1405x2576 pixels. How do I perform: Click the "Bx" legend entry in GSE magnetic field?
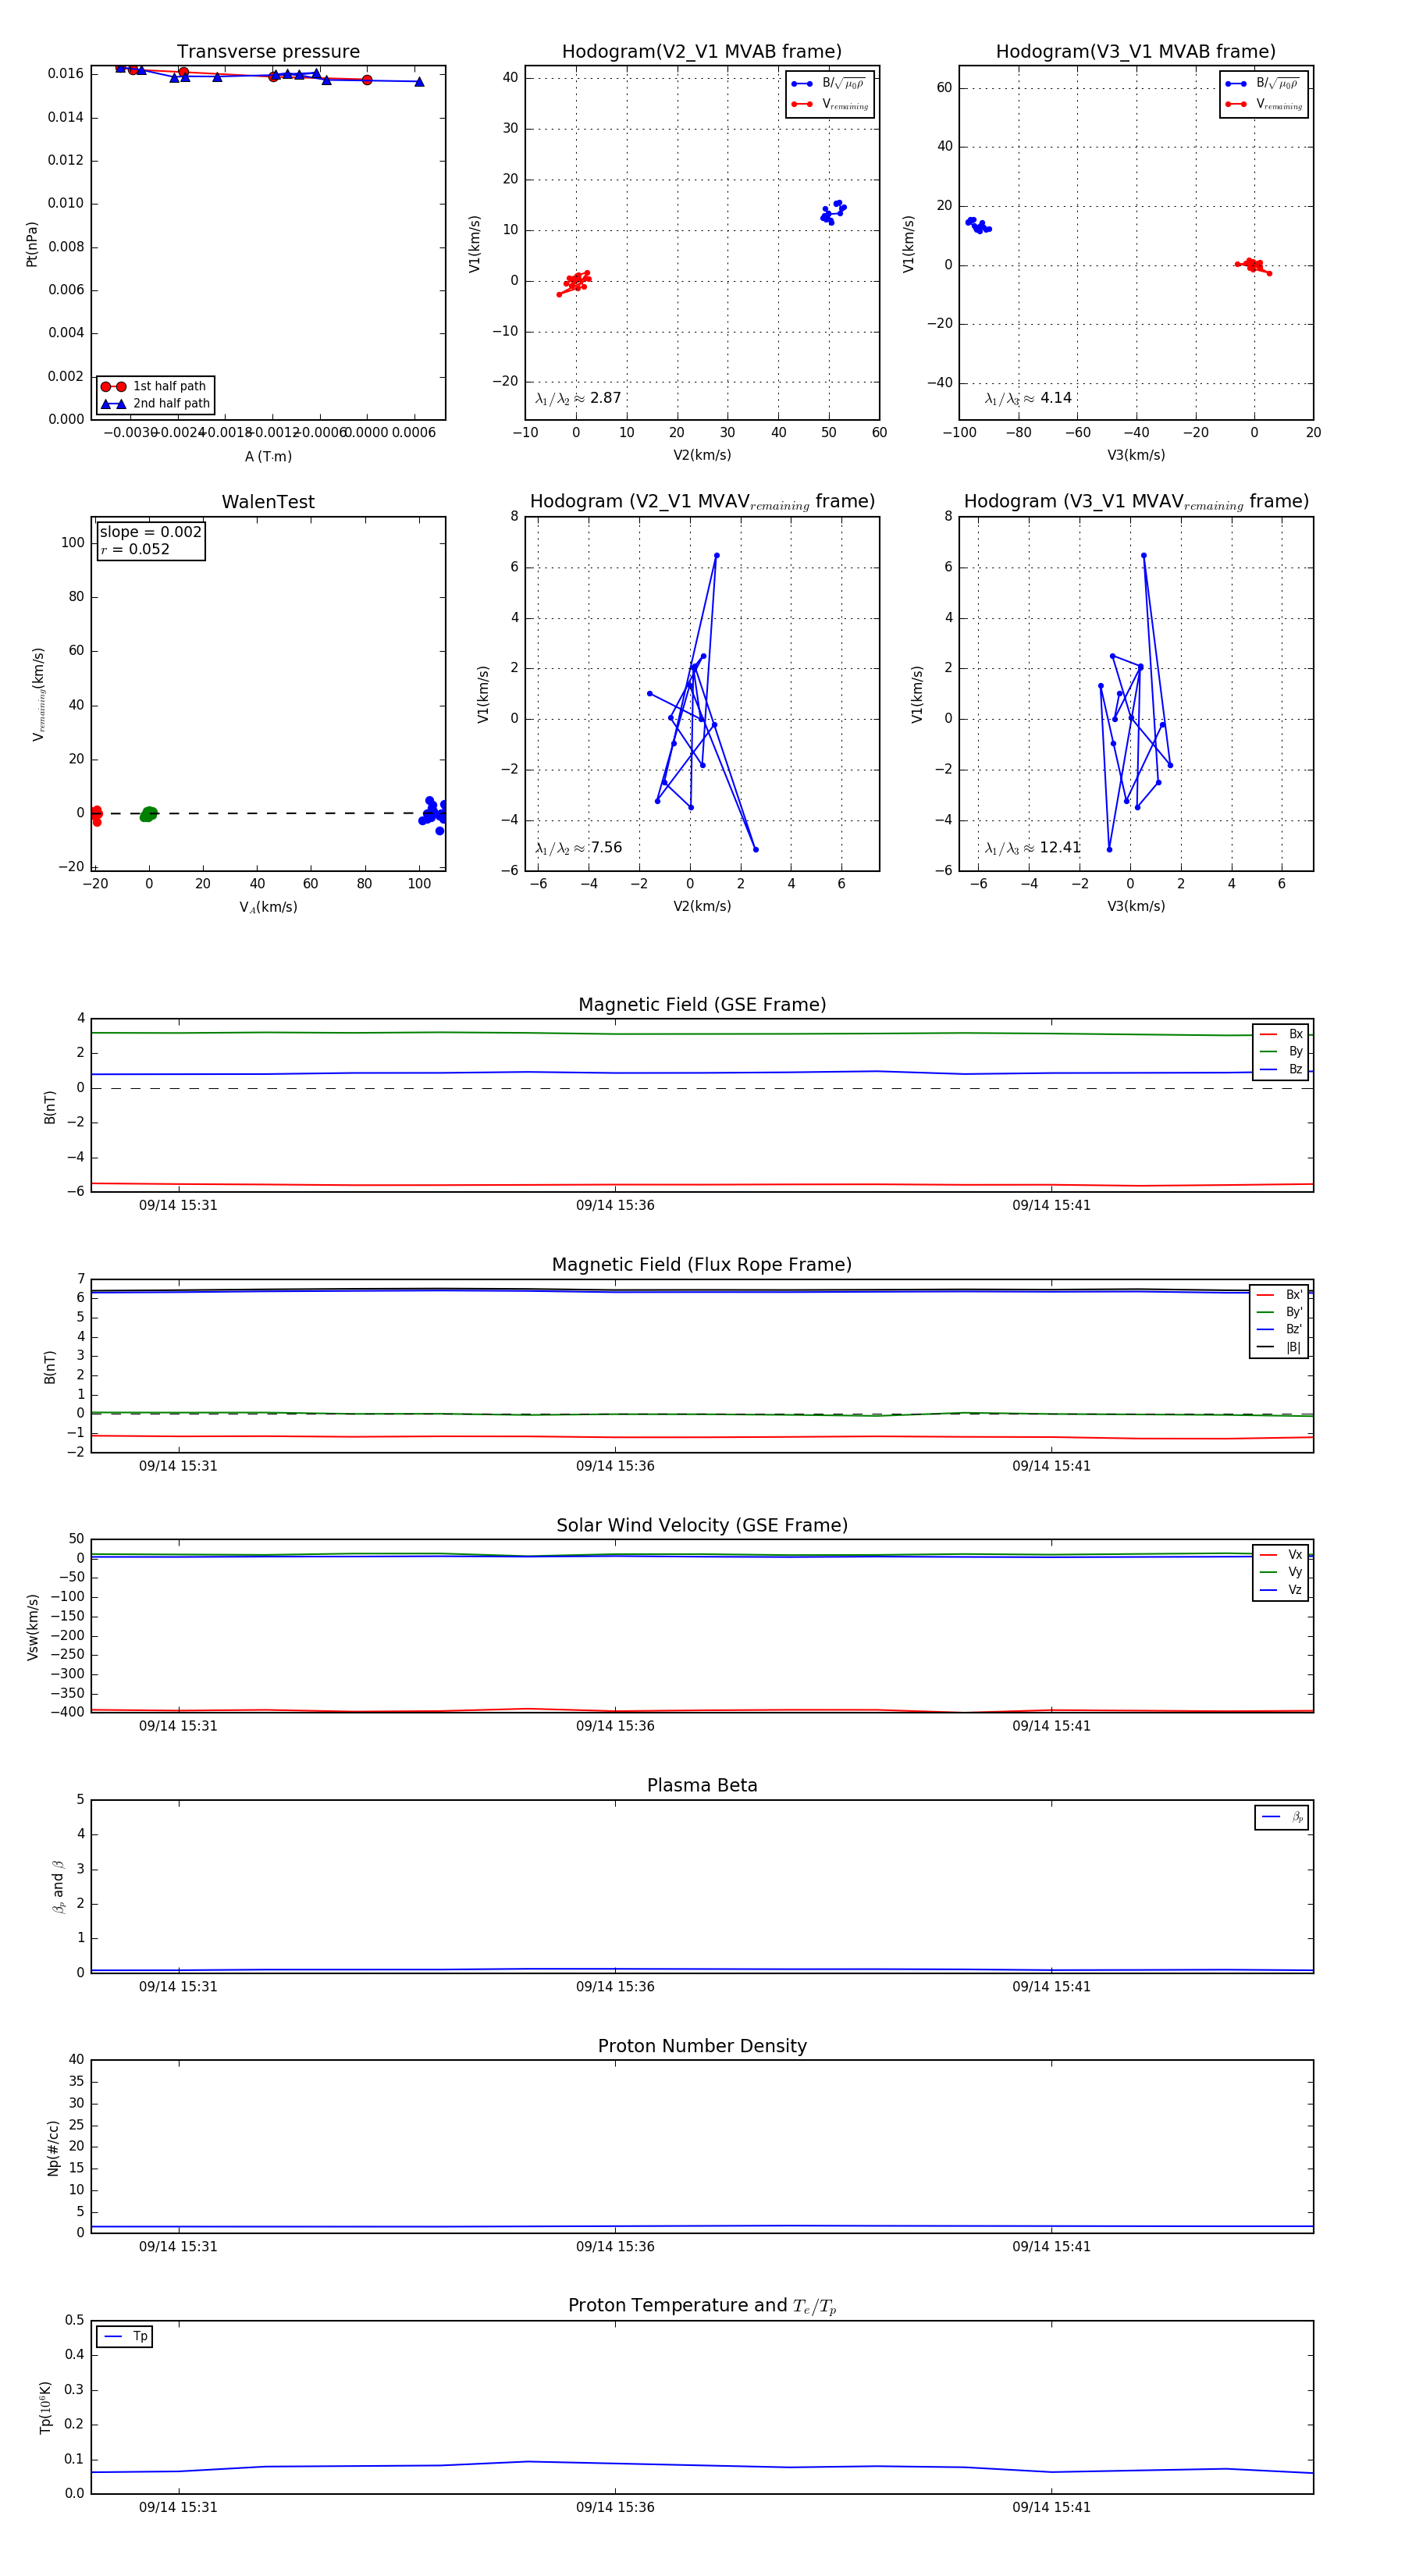point(1281,1034)
